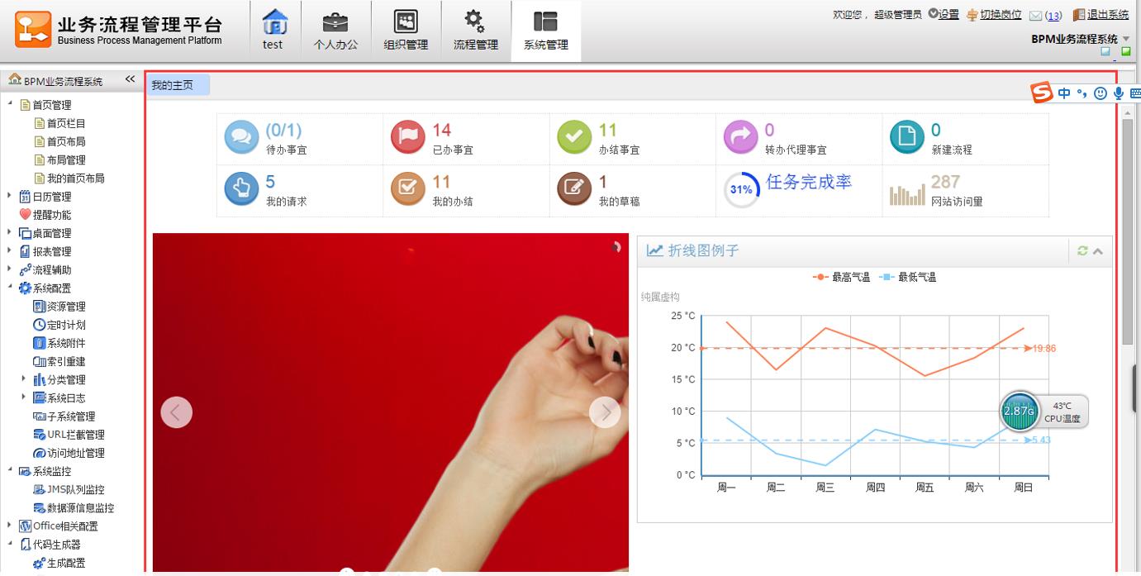Click the blue hand my requests icon
Viewport: 1141px width, 576px height.
[x=241, y=189]
